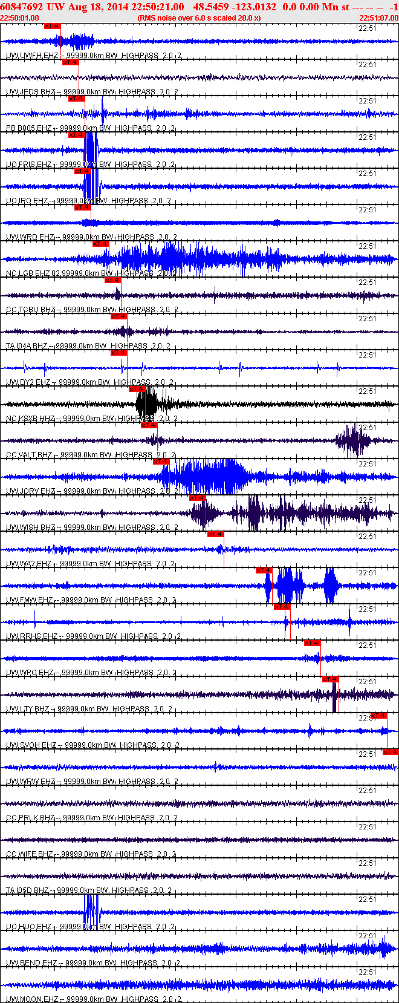Select the pick flag on the UW.LTY trace

click(331, 679)
